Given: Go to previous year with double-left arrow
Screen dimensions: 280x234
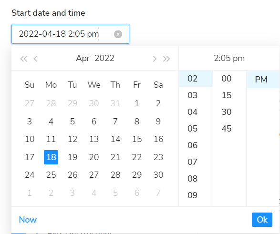Looking at the screenshot, I should [23, 59].
